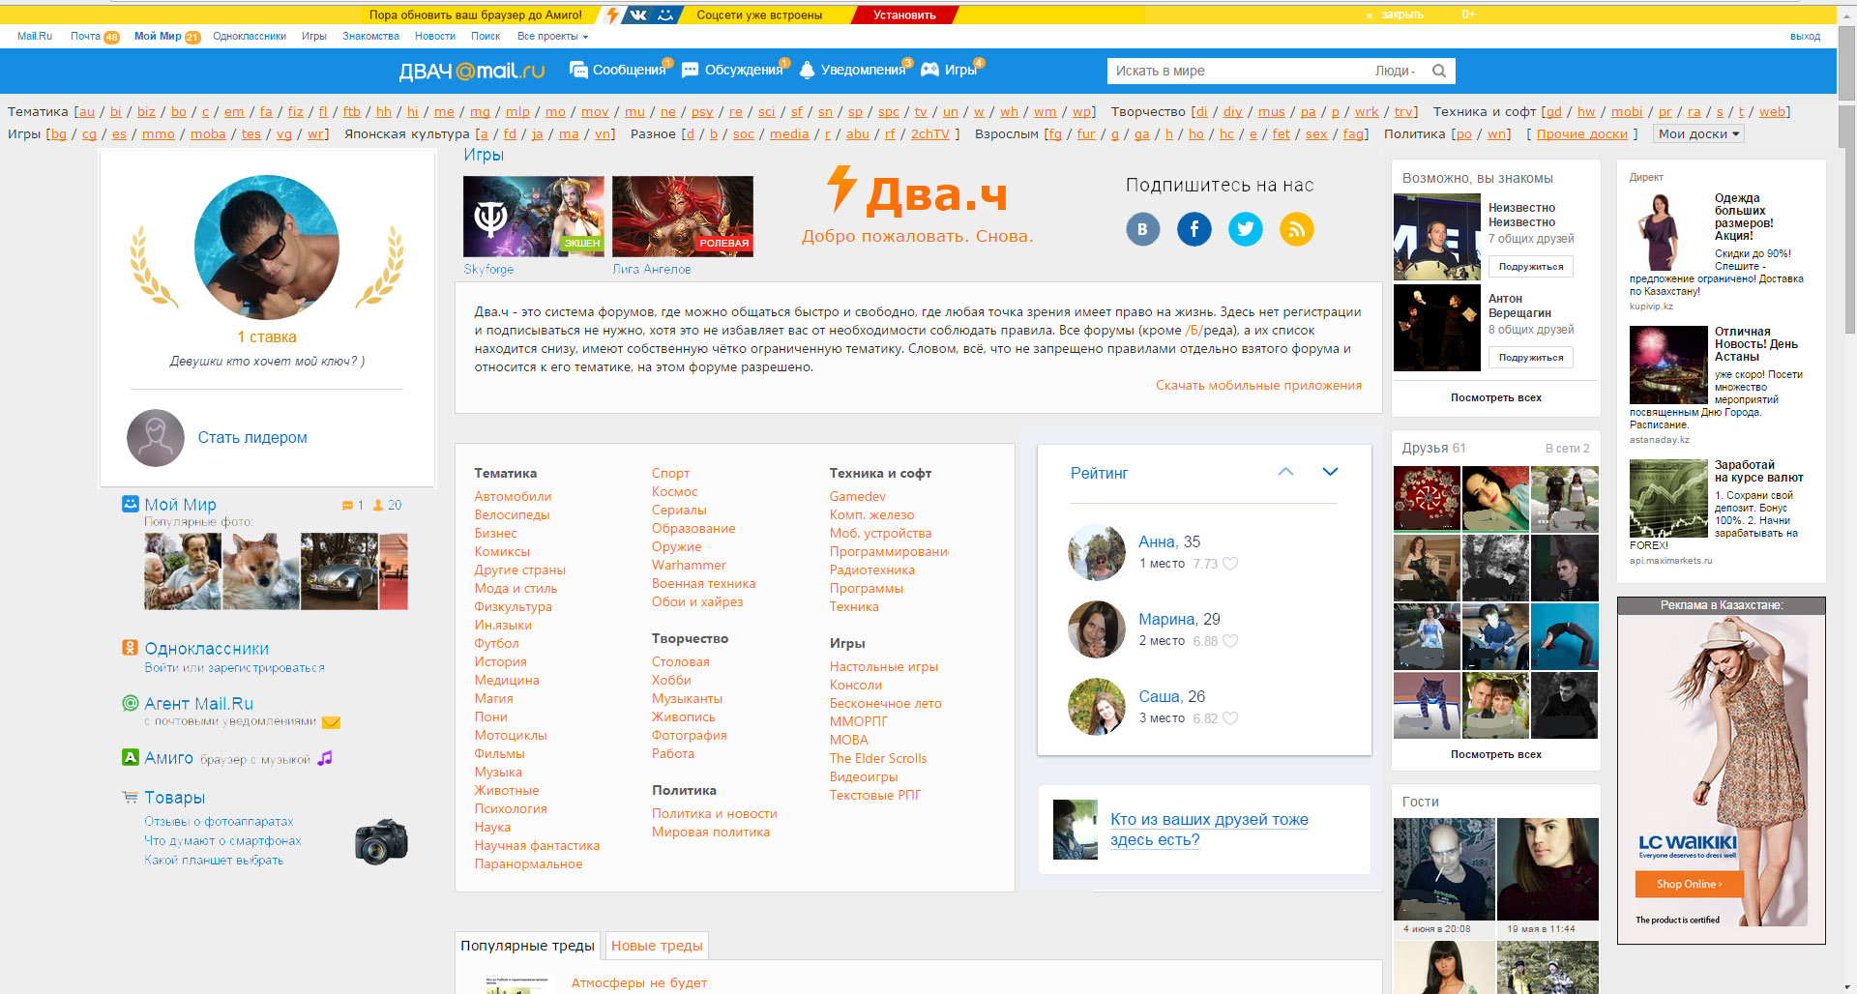This screenshot has height=994, width=1857.
Task: Open The Elder Scrolls board link
Action: pos(878,758)
